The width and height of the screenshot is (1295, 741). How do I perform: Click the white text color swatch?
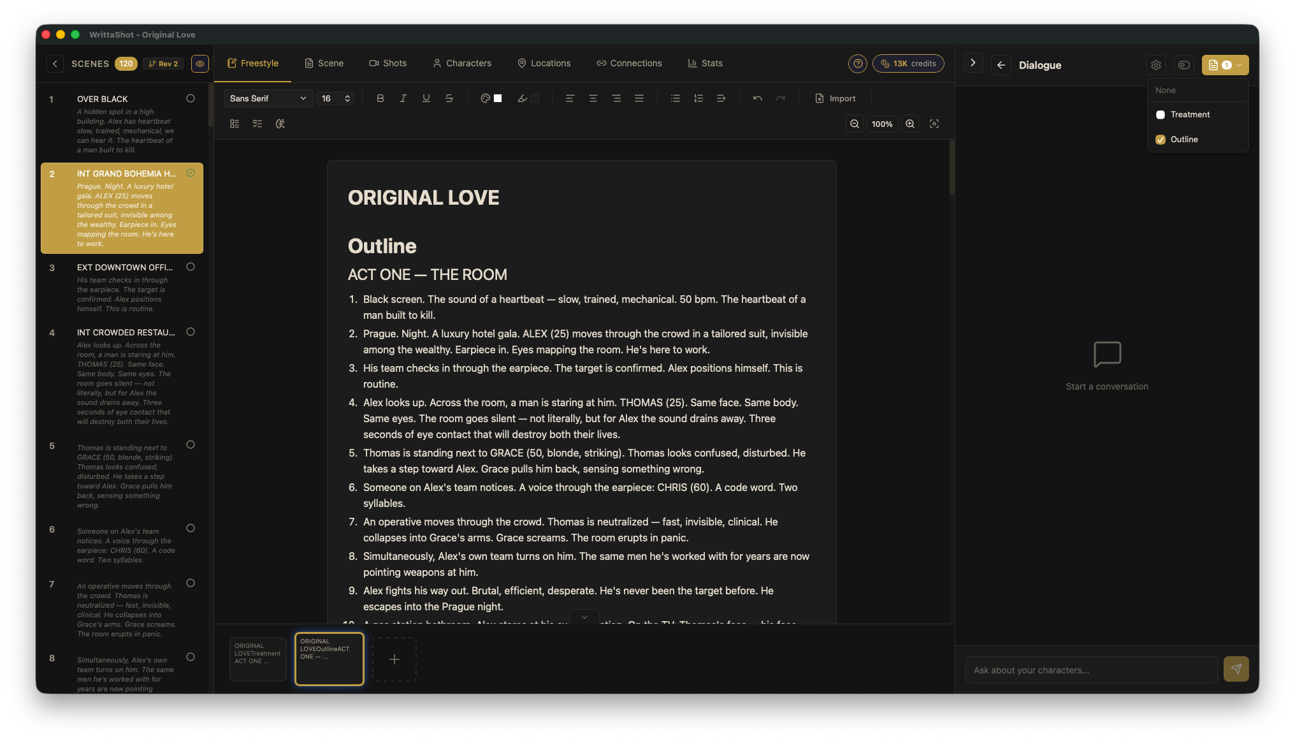[498, 98]
